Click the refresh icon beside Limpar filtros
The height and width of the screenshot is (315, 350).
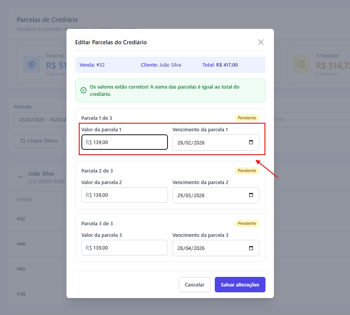23,141
